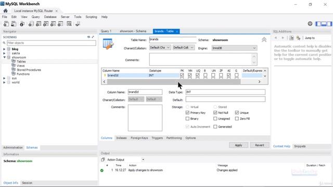Enable the Binary checkbox

[x=187, y=119]
